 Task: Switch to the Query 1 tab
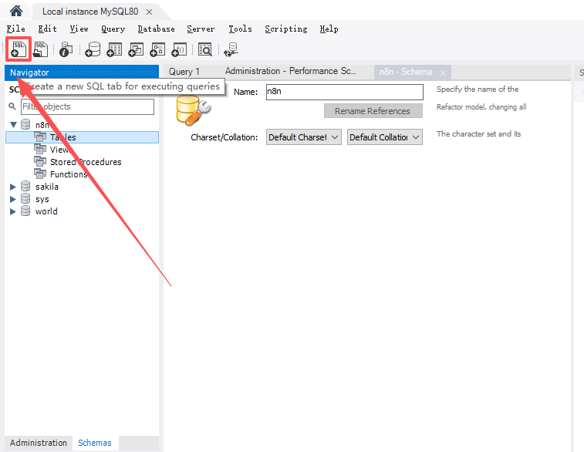pos(184,72)
